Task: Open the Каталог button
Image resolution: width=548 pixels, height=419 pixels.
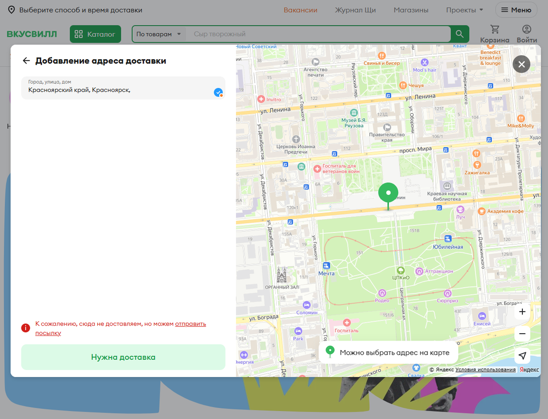Action: click(95, 34)
